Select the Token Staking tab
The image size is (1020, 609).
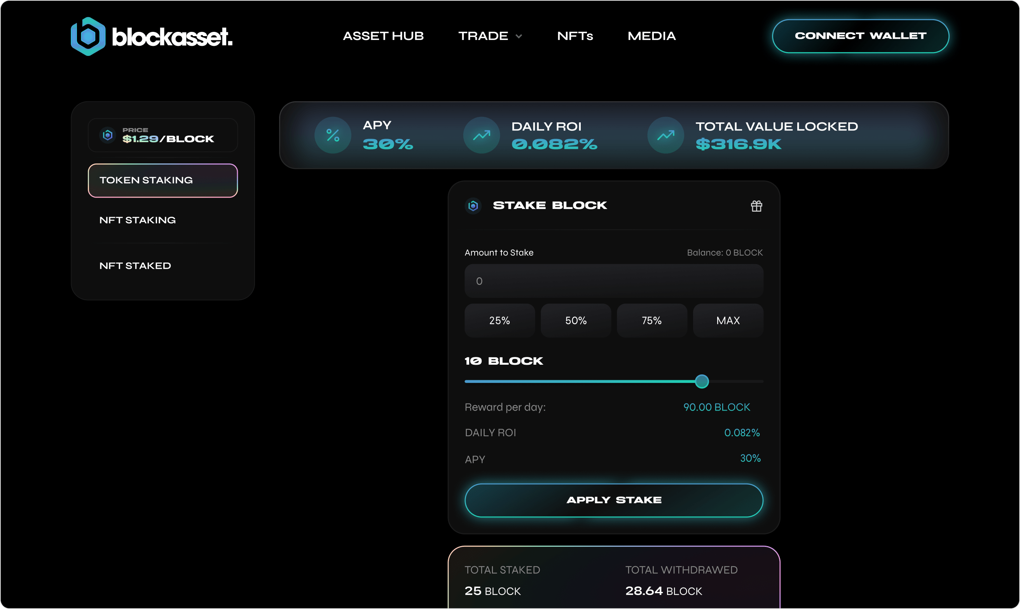(162, 181)
